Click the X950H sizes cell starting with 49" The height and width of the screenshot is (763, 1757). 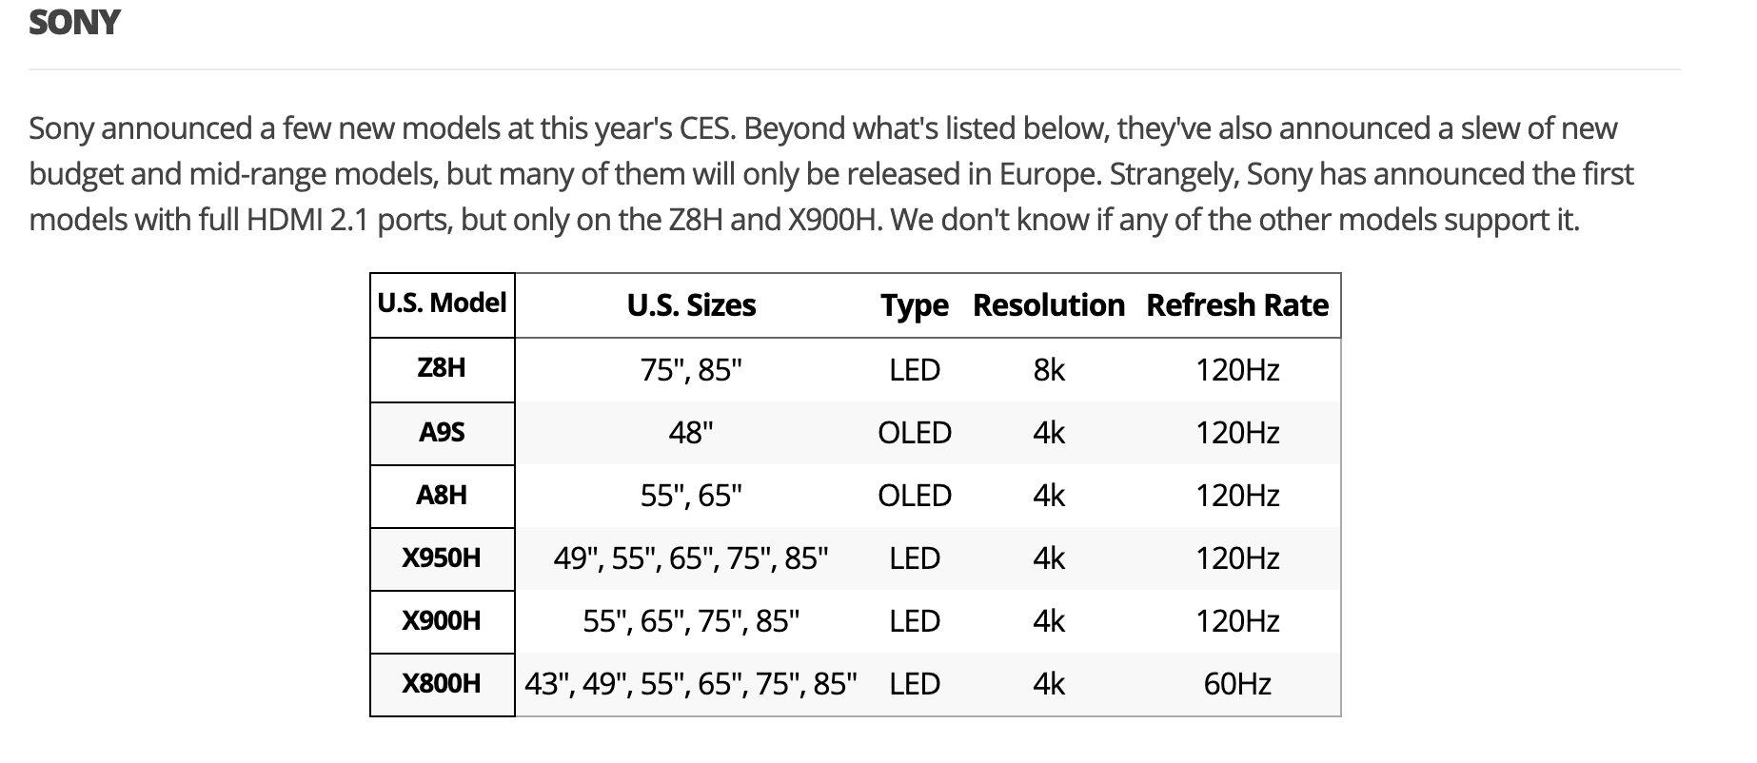[691, 558]
